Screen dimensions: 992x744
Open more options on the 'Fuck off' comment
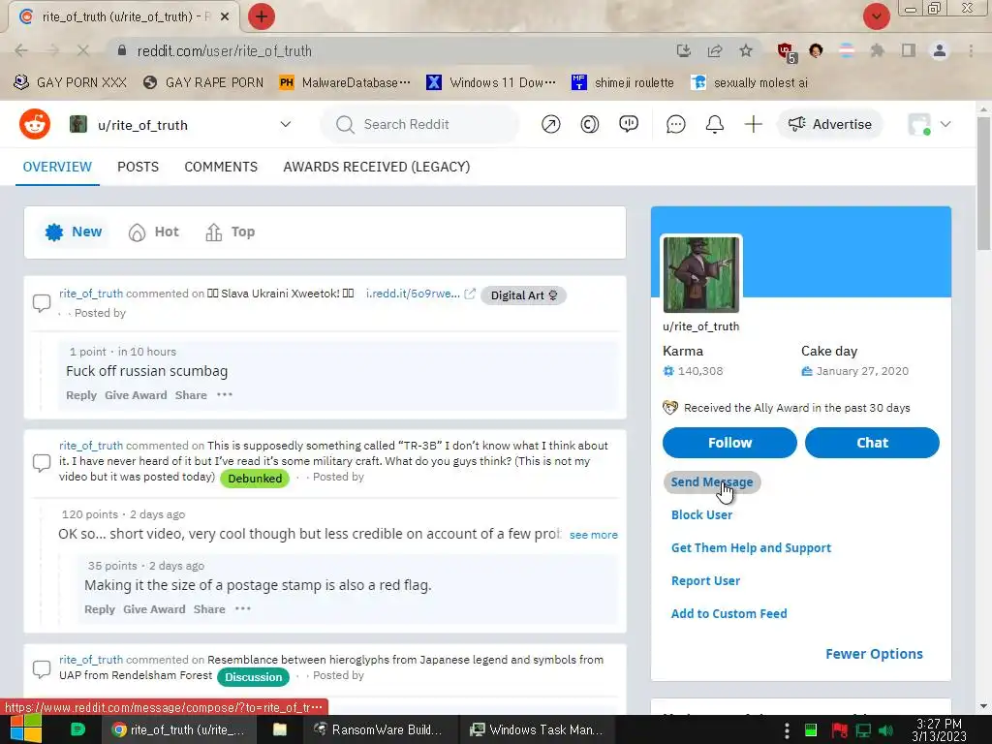pyautogui.click(x=225, y=395)
